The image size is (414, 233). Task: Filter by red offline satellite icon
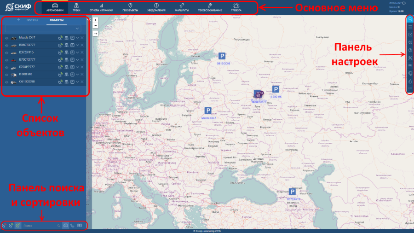pos(4,226)
